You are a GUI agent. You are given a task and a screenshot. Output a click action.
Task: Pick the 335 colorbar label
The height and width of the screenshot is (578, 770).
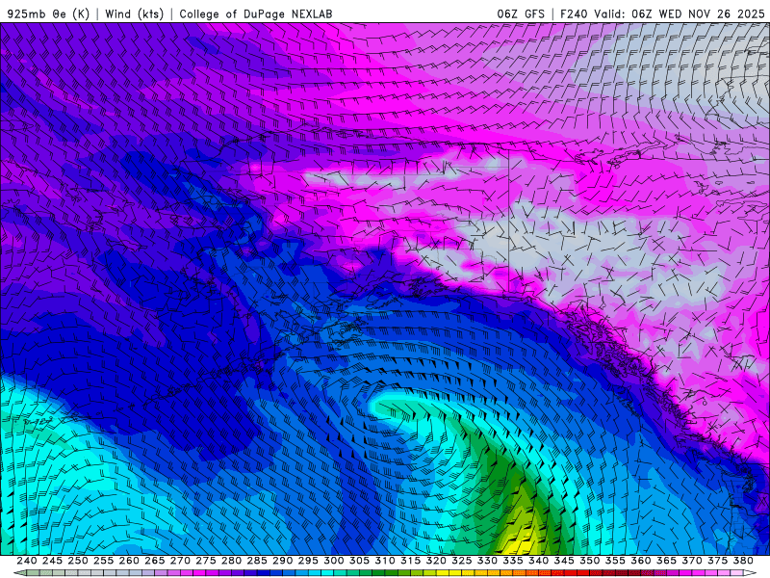513,561
